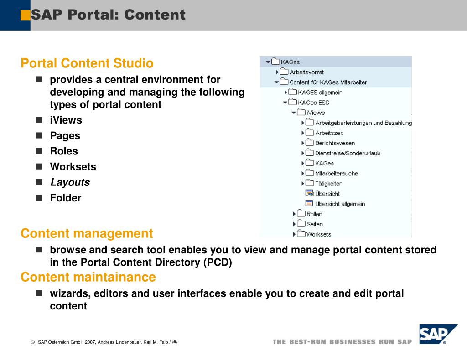Viewport: 467px width, 350px height.
Task: Expand the Arbeitszeit folder arrow
Action: 303,133
